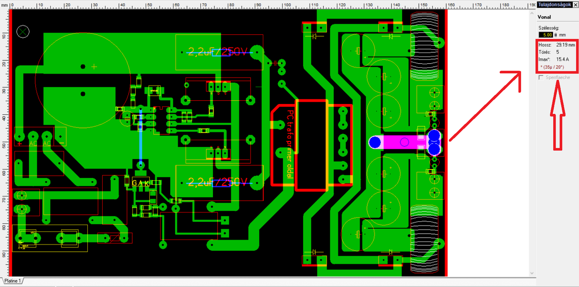Screen dimensions: 579x287
Task: Click the scroll-down arrow beside the canvas
Action: 532,273
